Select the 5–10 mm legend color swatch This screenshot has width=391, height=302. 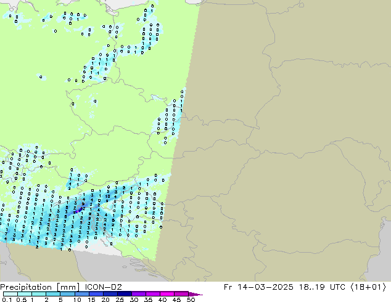point(67,294)
